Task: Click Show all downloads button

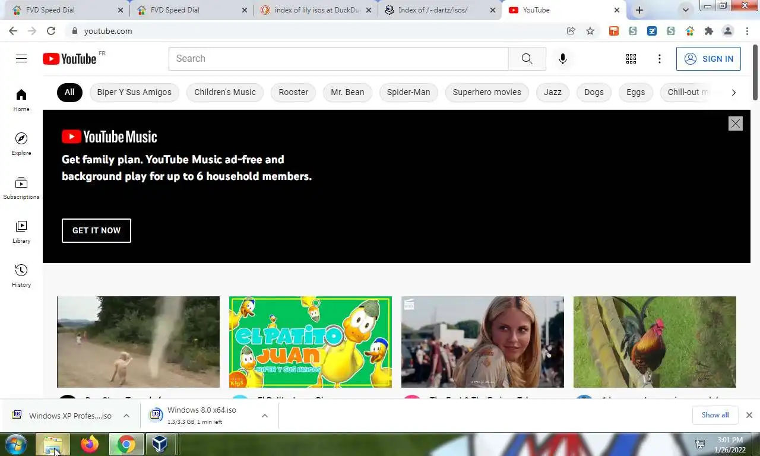Action: coord(715,415)
